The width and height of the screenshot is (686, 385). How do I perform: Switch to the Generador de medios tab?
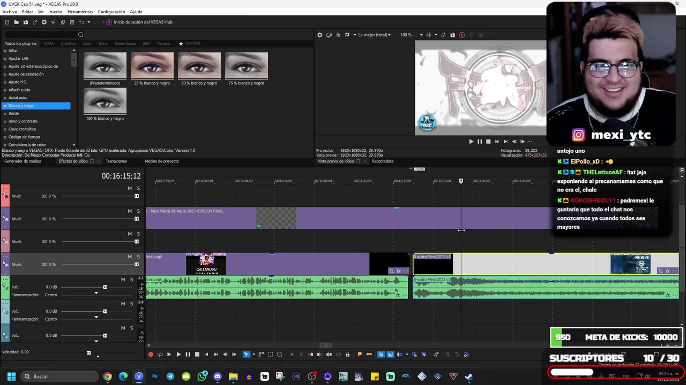click(x=23, y=161)
